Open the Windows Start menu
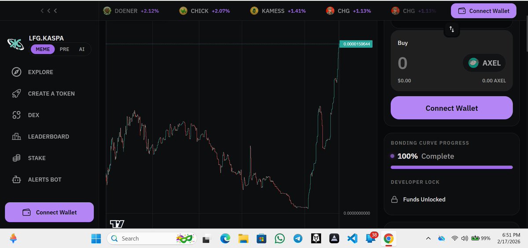The image size is (528, 248). 96,238
